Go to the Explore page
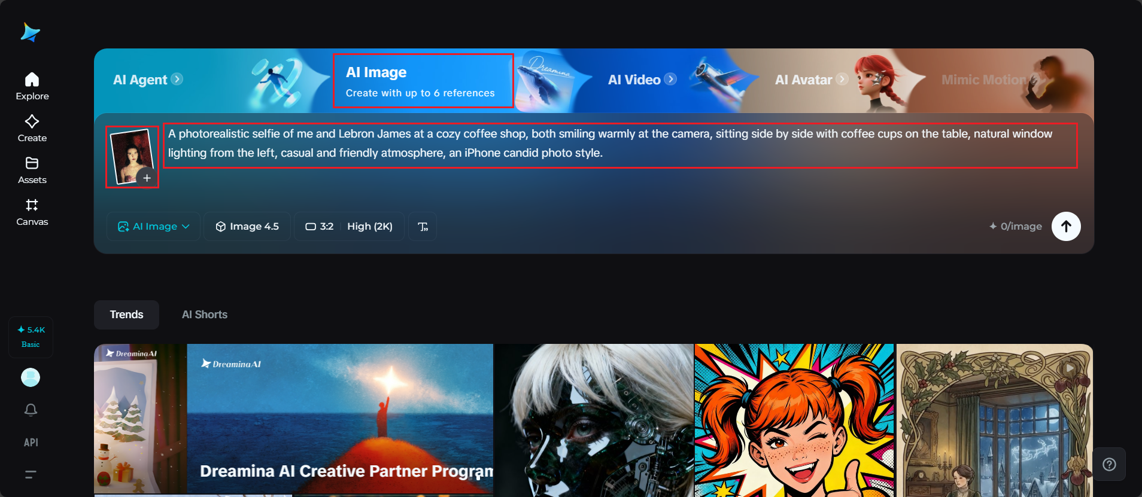1142x497 pixels. coord(32,87)
